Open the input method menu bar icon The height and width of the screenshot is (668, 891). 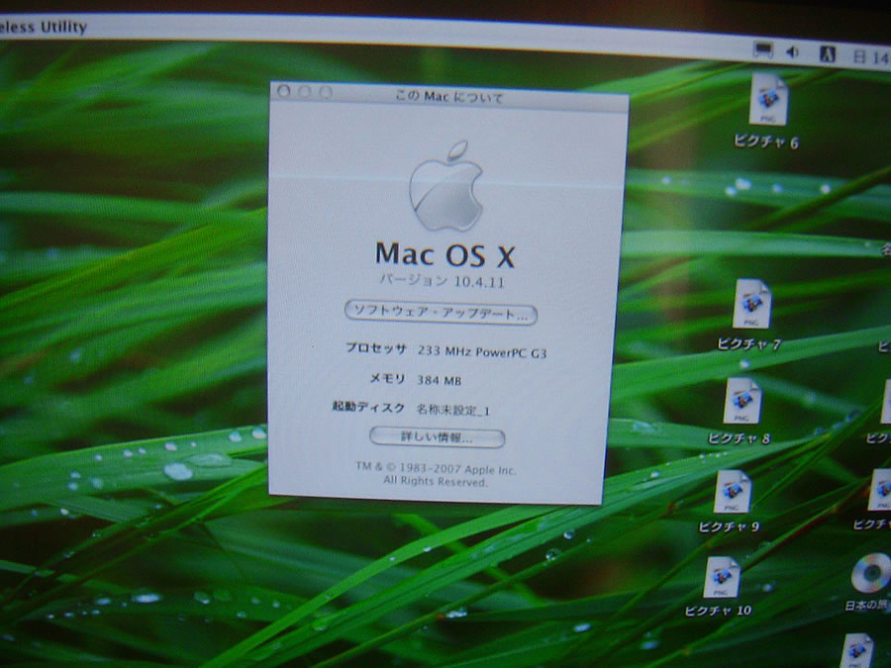tap(828, 54)
